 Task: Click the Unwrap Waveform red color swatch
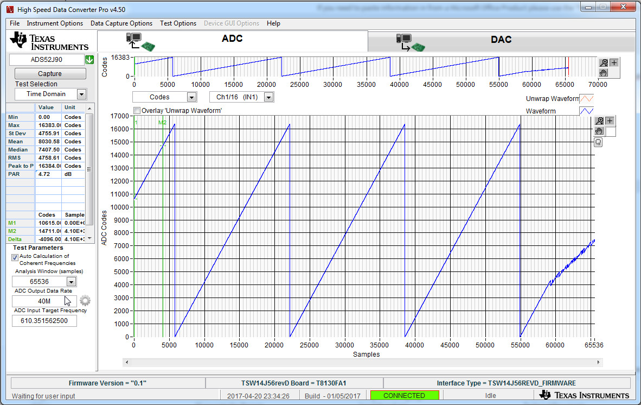[587, 99]
